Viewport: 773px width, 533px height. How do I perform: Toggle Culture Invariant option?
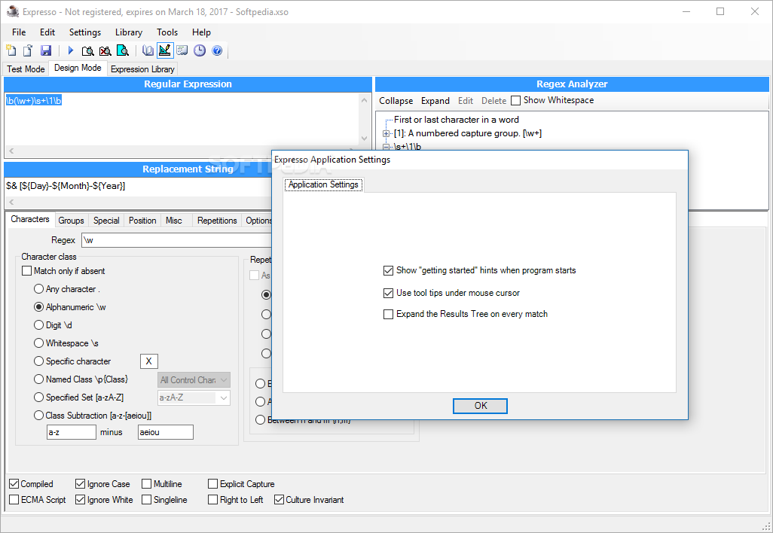pos(279,500)
